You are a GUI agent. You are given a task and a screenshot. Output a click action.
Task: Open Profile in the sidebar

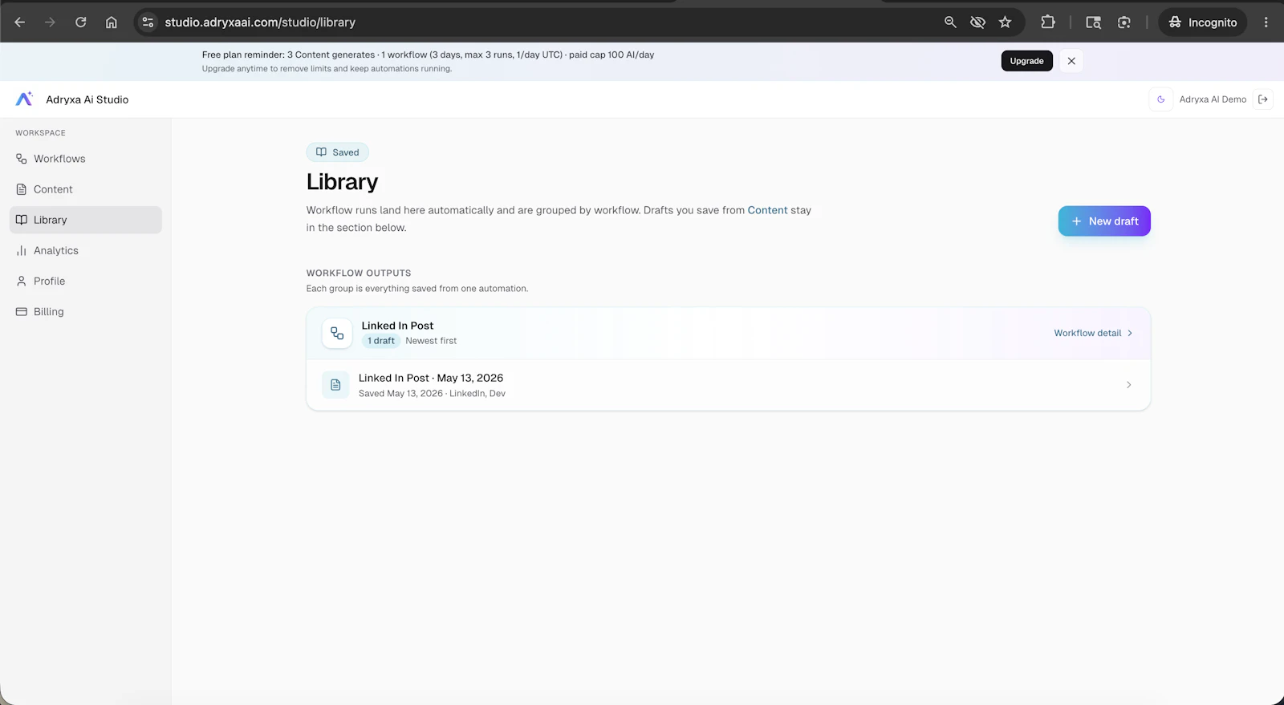click(86, 281)
